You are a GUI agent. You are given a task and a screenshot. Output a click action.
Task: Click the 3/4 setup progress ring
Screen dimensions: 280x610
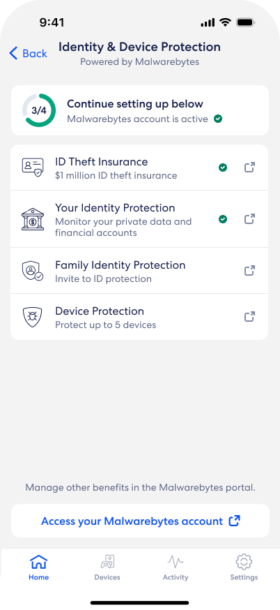coord(39,110)
